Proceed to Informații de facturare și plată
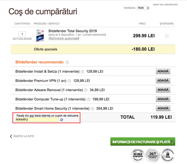Screen dimensions: 187x164 tap(143, 142)
